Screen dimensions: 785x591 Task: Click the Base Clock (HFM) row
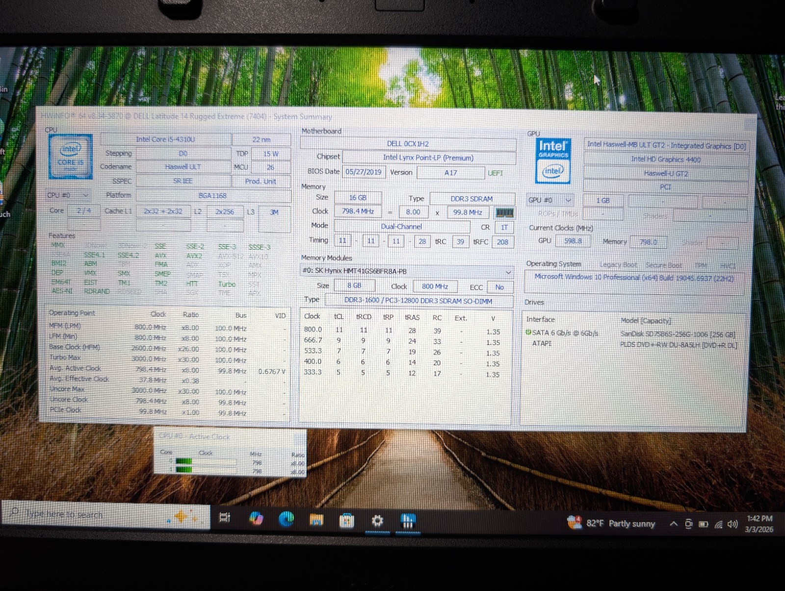click(x=167, y=348)
